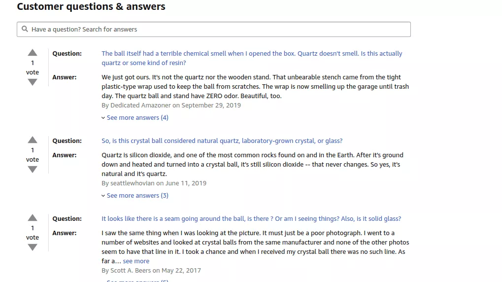Screen dimensions: 502x282
Task: Upvote the natural quartz question
Action: click(33, 140)
